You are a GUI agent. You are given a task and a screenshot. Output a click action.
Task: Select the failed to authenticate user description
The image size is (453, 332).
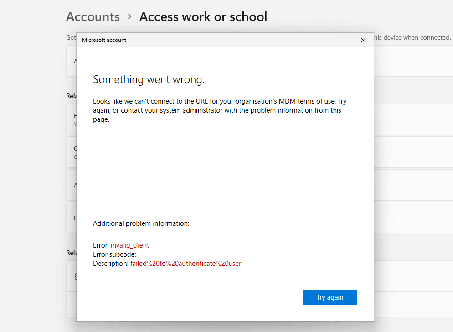(x=185, y=264)
